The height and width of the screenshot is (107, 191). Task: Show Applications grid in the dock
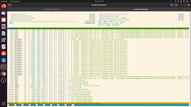point(4,104)
